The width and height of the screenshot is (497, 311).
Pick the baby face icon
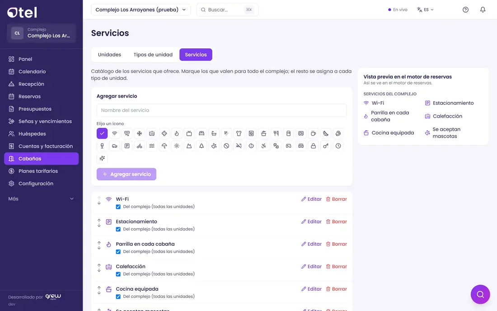[251, 146]
